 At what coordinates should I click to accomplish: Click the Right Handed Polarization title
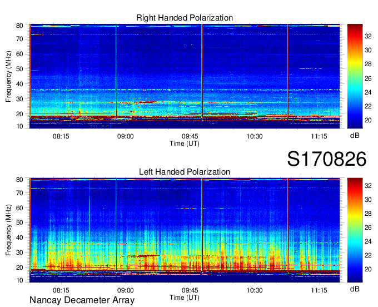click(185, 18)
